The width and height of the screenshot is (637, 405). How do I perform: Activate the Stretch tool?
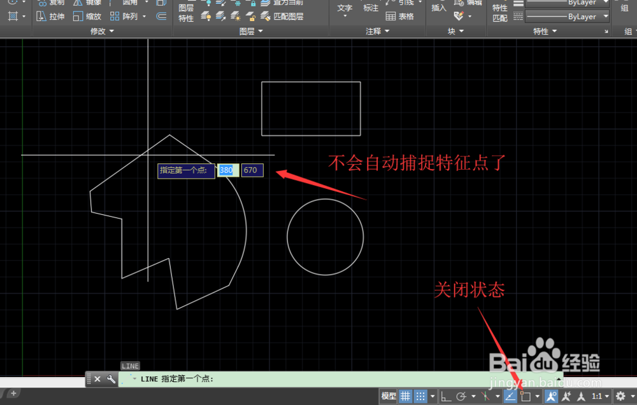pyautogui.click(x=54, y=17)
